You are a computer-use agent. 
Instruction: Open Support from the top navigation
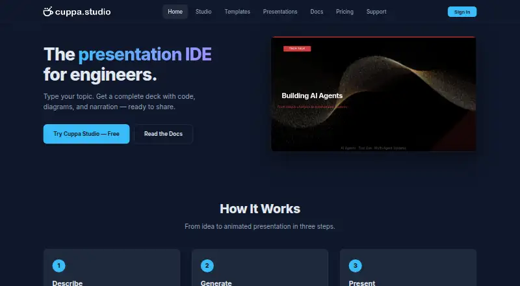376,12
